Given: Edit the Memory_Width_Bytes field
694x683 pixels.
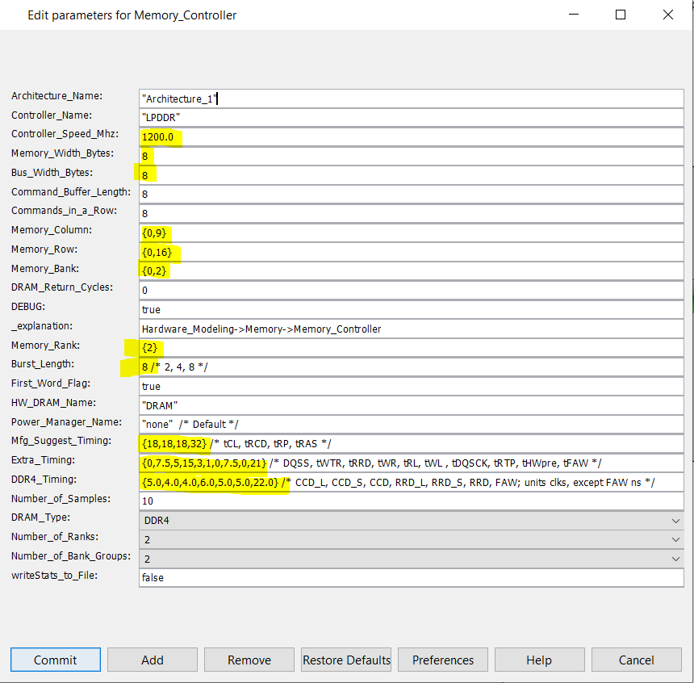Looking at the screenshot, I should [412, 156].
